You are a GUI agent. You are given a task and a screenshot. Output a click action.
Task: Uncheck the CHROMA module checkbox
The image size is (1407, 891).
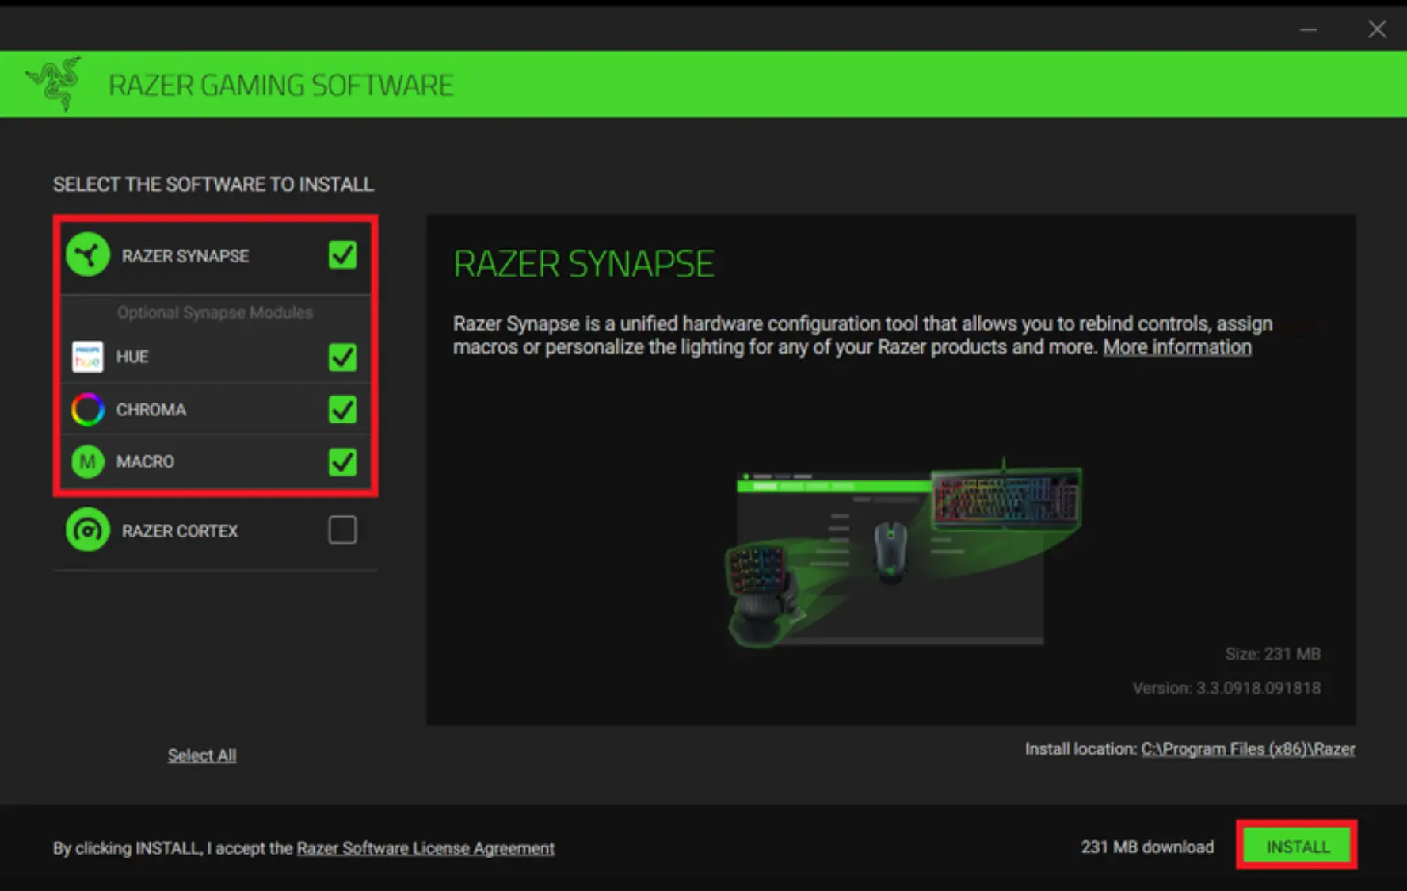tap(342, 410)
